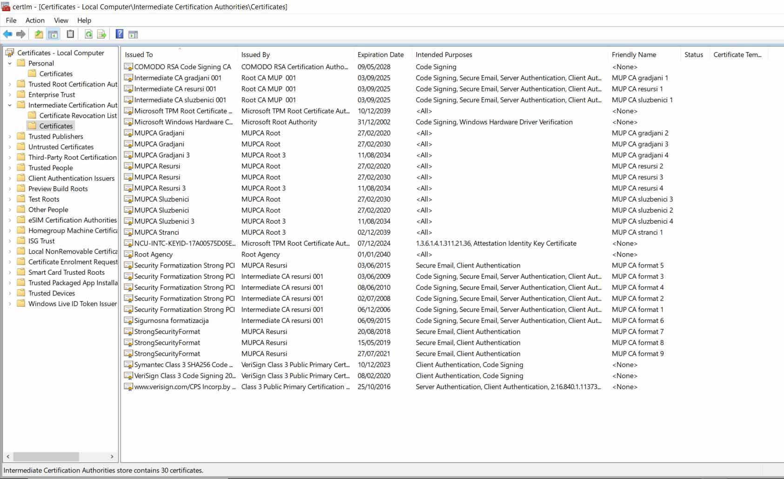The width and height of the screenshot is (784, 479).
Task: Select the COMODO RSA Code Signing CA certificate
Action: point(182,67)
